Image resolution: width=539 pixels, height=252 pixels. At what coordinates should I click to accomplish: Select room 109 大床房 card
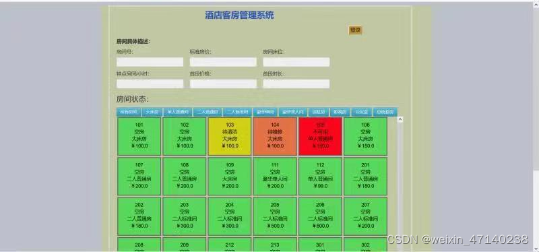[230, 176]
